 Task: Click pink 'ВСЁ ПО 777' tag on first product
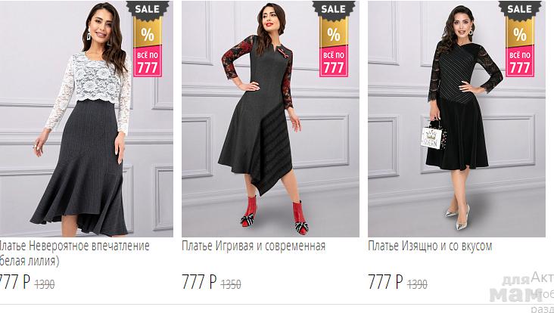point(148,61)
